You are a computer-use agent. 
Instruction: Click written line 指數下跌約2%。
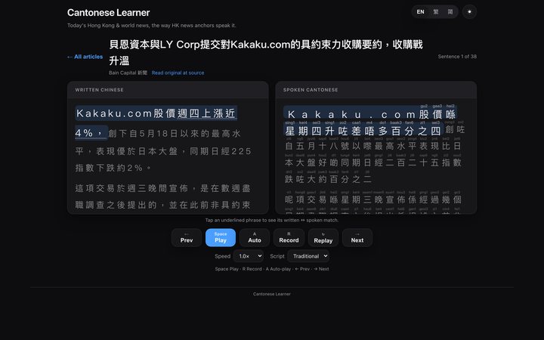113,168
